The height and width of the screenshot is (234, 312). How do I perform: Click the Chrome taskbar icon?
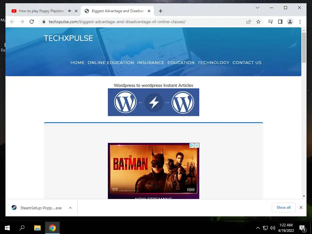pyautogui.click(x=52, y=228)
